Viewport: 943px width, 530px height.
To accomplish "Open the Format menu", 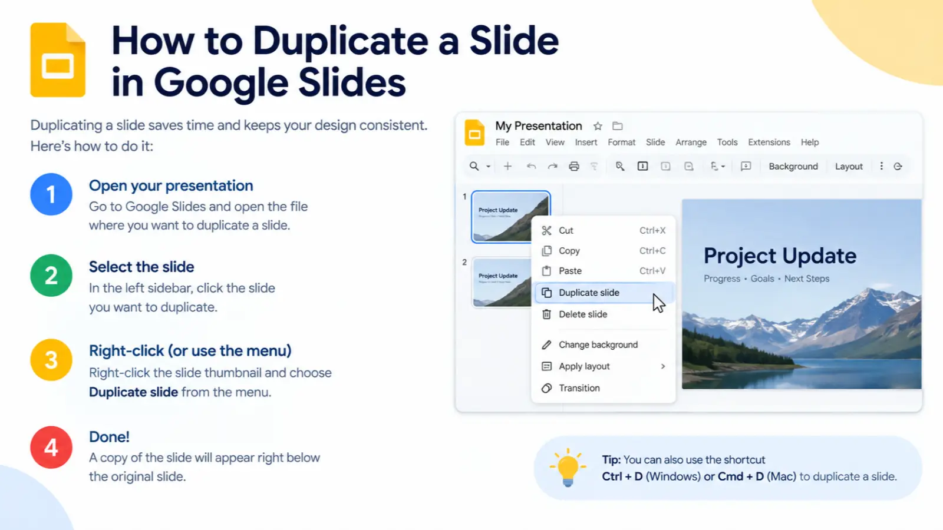I will (x=622, y=143).
